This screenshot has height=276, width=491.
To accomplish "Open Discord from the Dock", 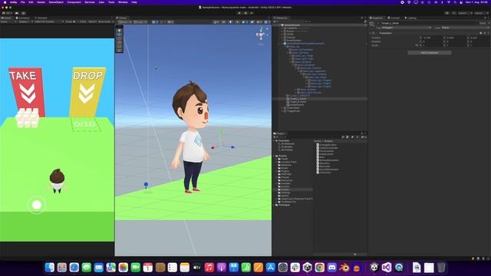I will pyautogui.click(x=331, y=268).
